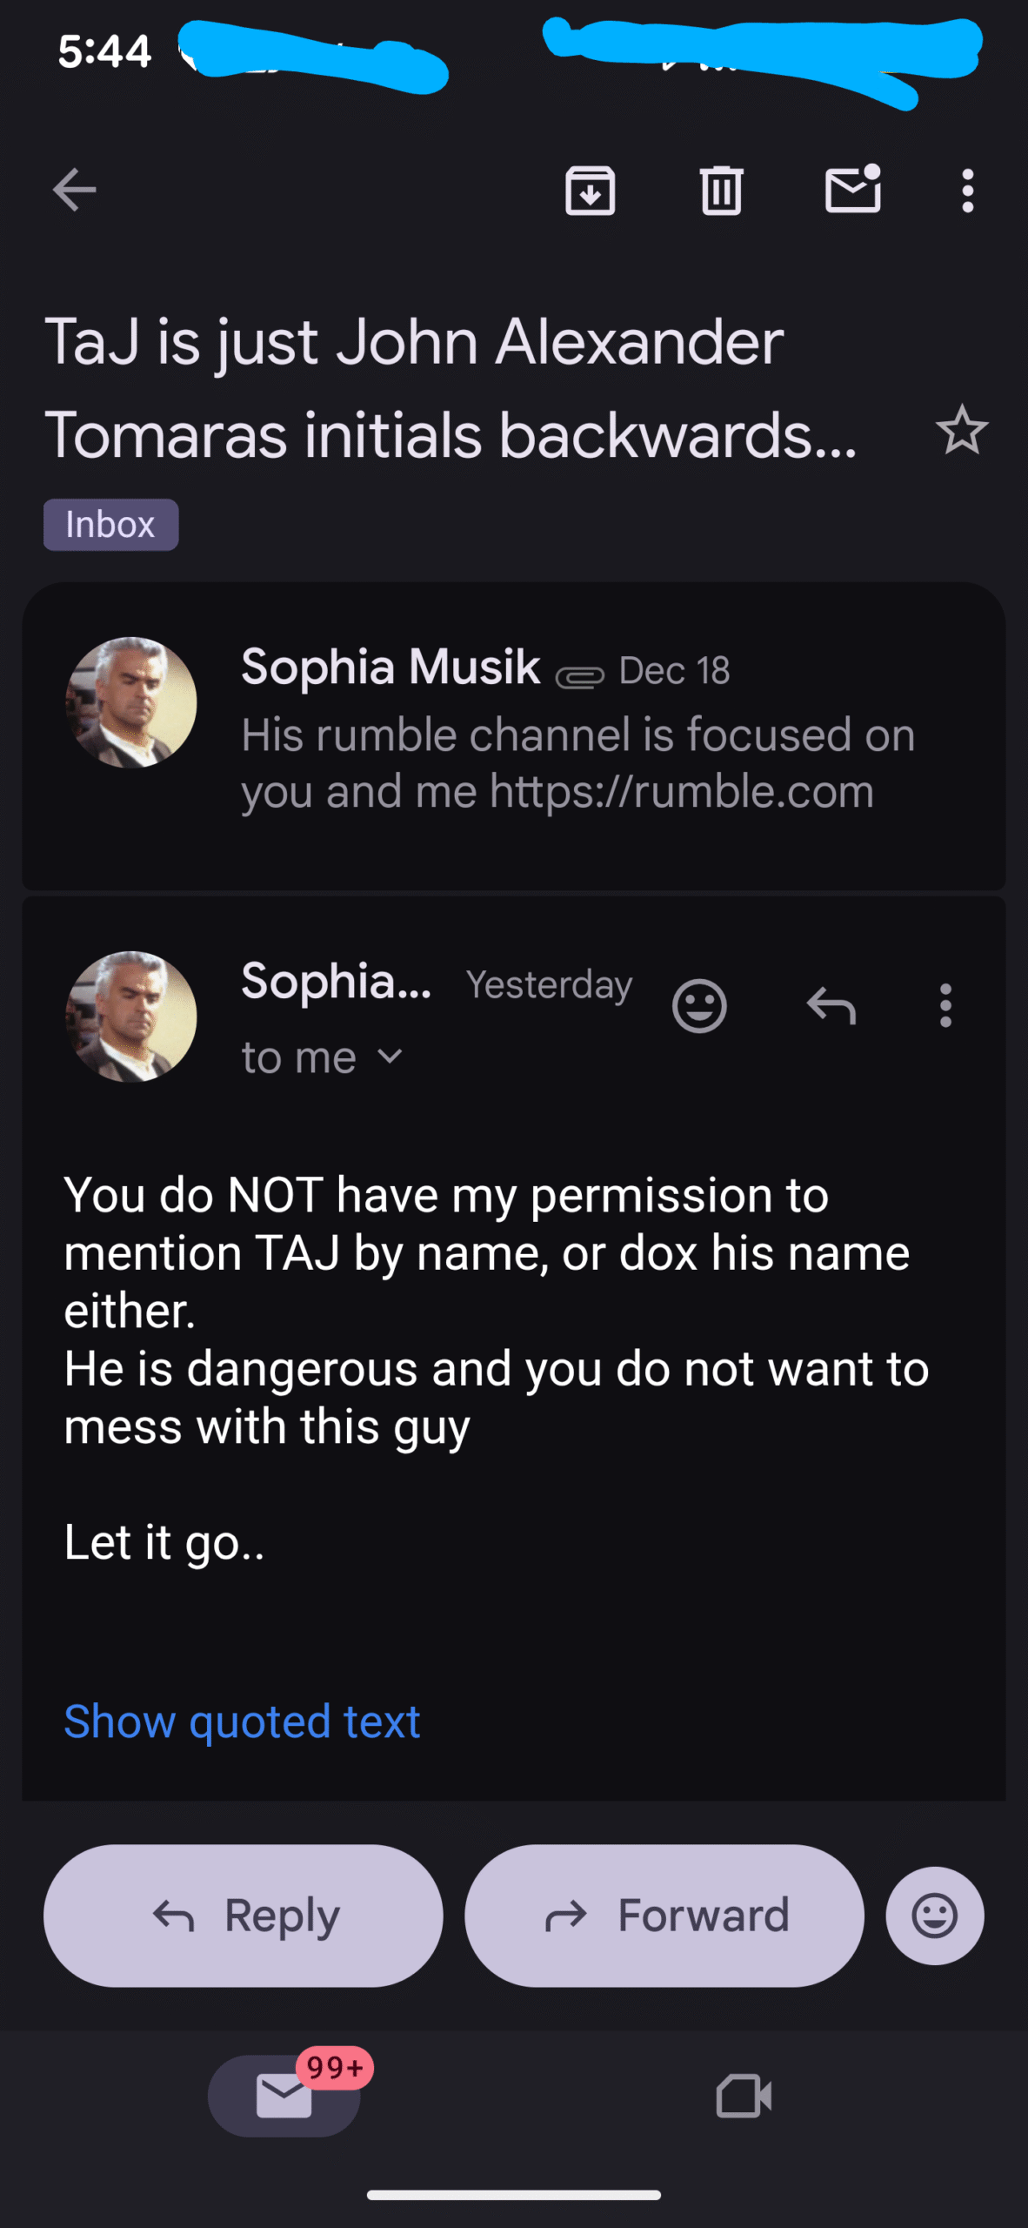This screenshot has height=2228, width=1028.
Task: Show quoted text in the message
Action: pos(242,1721)
